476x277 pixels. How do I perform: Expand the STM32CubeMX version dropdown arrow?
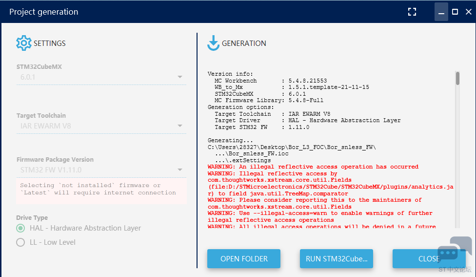coord(179,77)
